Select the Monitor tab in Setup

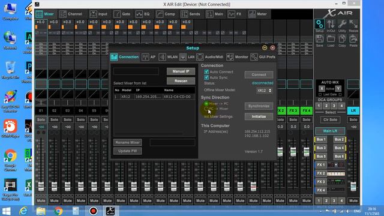[x=237, y=57]
